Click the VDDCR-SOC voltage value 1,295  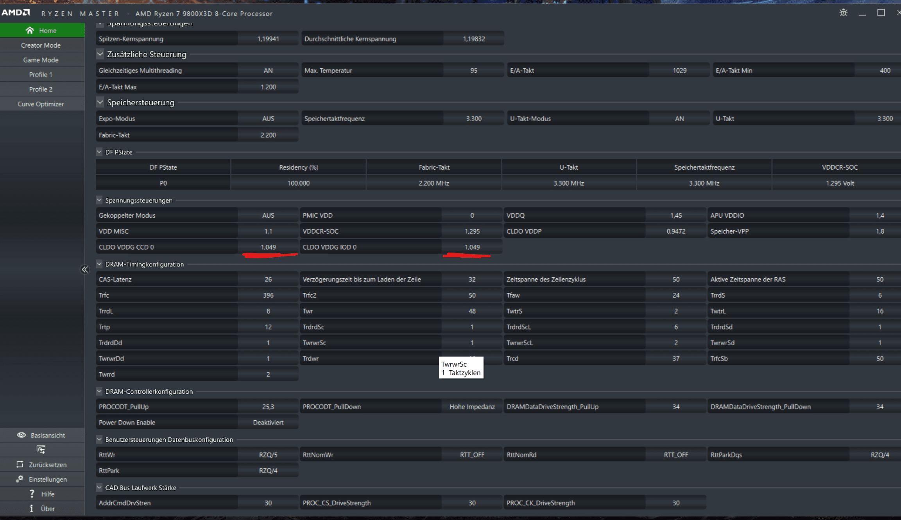(472, 231)
